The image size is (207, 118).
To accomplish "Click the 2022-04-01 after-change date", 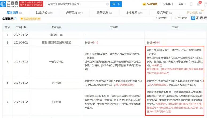I will tap(153, 42).
